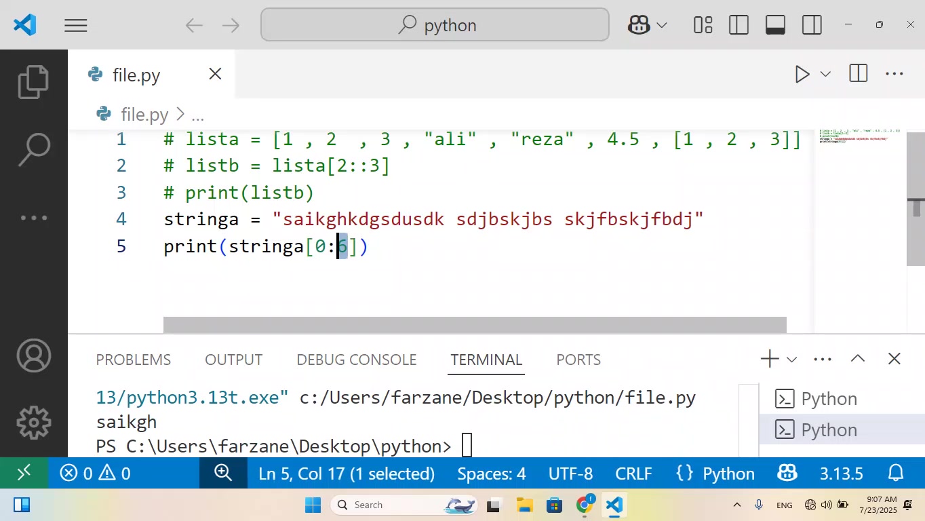The image size is (925, 521).
Task: Open notifications bell in status bar
Action: 896,473
